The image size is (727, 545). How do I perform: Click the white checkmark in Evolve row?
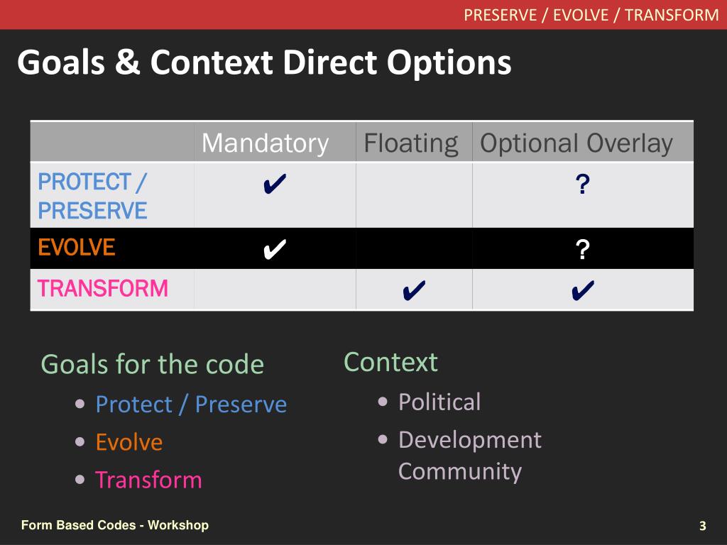tap(275, 249)
